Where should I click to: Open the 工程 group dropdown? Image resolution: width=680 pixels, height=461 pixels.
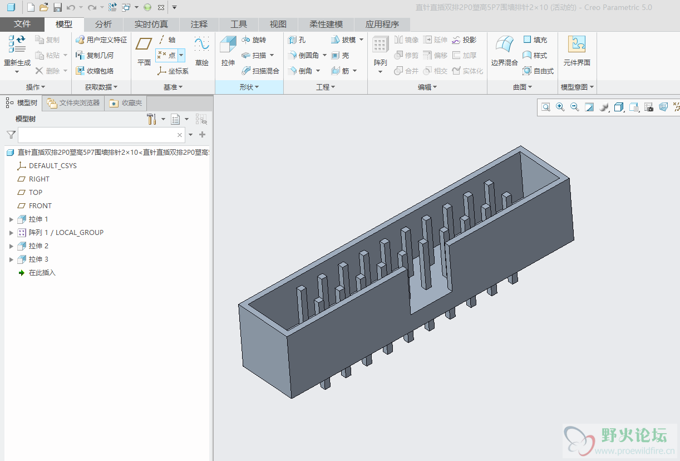(x=326, y=87)
